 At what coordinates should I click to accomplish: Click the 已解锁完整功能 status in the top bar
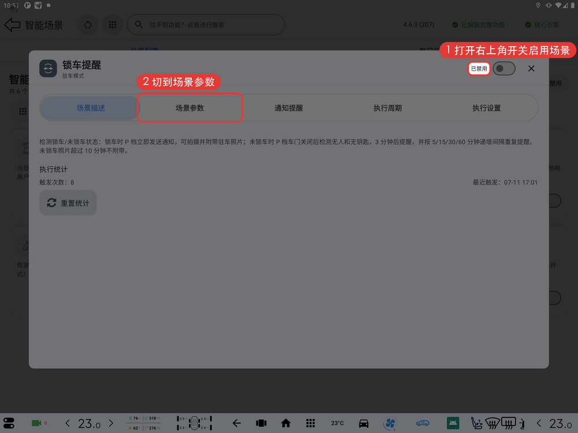[x=479, y=25]
